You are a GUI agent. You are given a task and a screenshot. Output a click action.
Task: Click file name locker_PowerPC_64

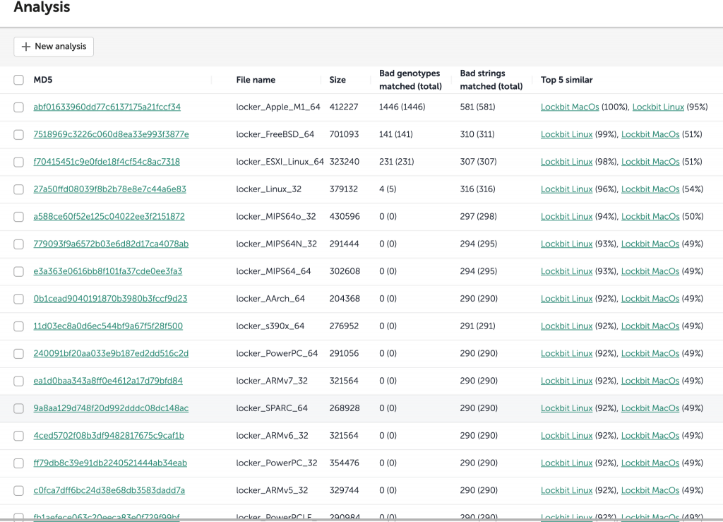click(277, 353)
